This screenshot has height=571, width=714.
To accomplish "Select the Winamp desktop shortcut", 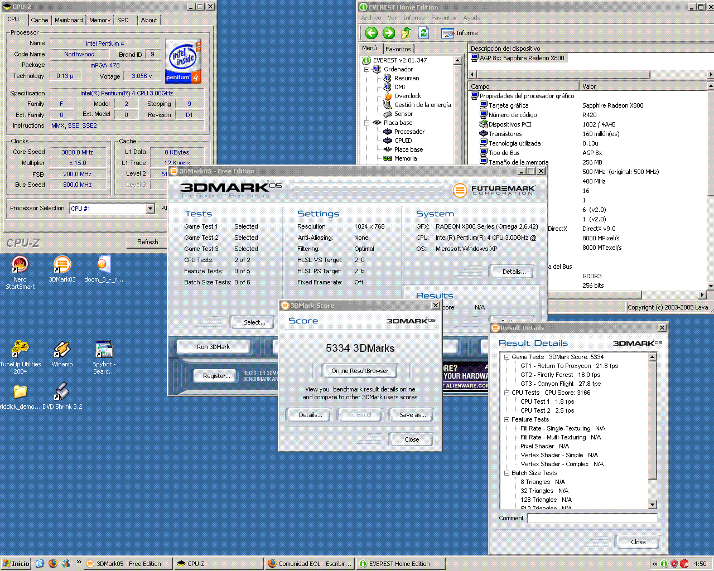I will (x=62, y=350).
